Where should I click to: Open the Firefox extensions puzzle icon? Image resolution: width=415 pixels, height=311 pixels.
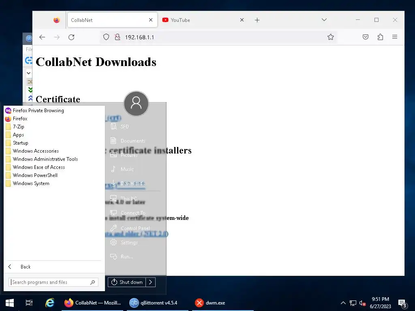(x=380, y=37)
